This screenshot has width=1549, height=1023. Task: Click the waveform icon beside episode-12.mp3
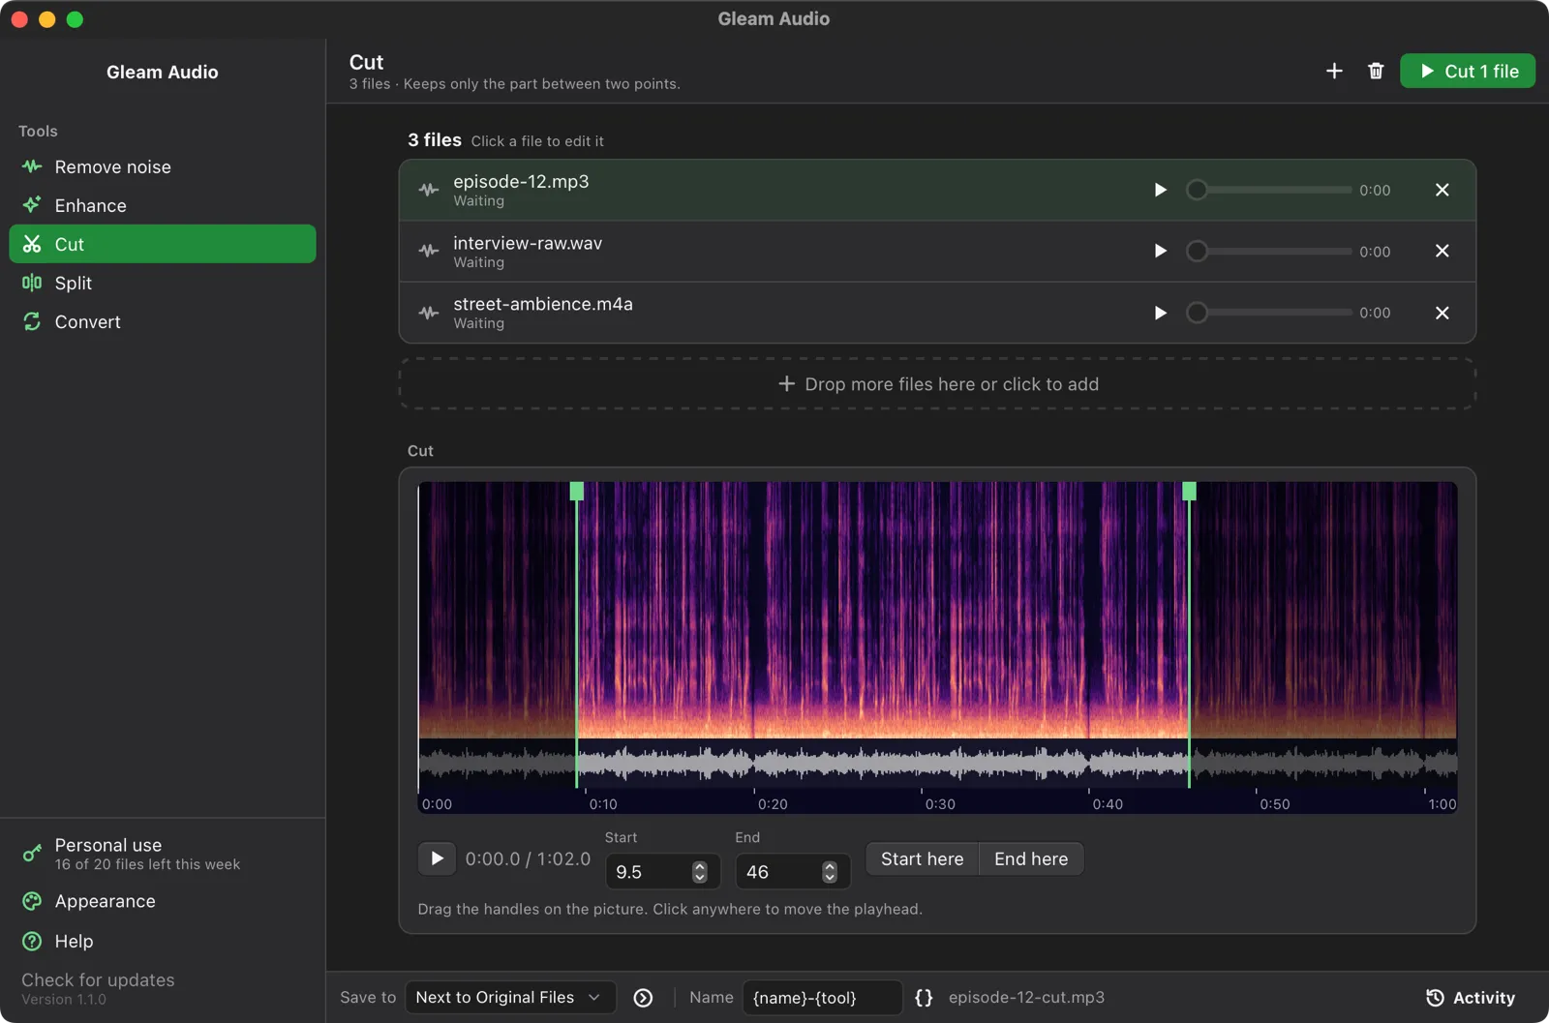click(429, 190)
